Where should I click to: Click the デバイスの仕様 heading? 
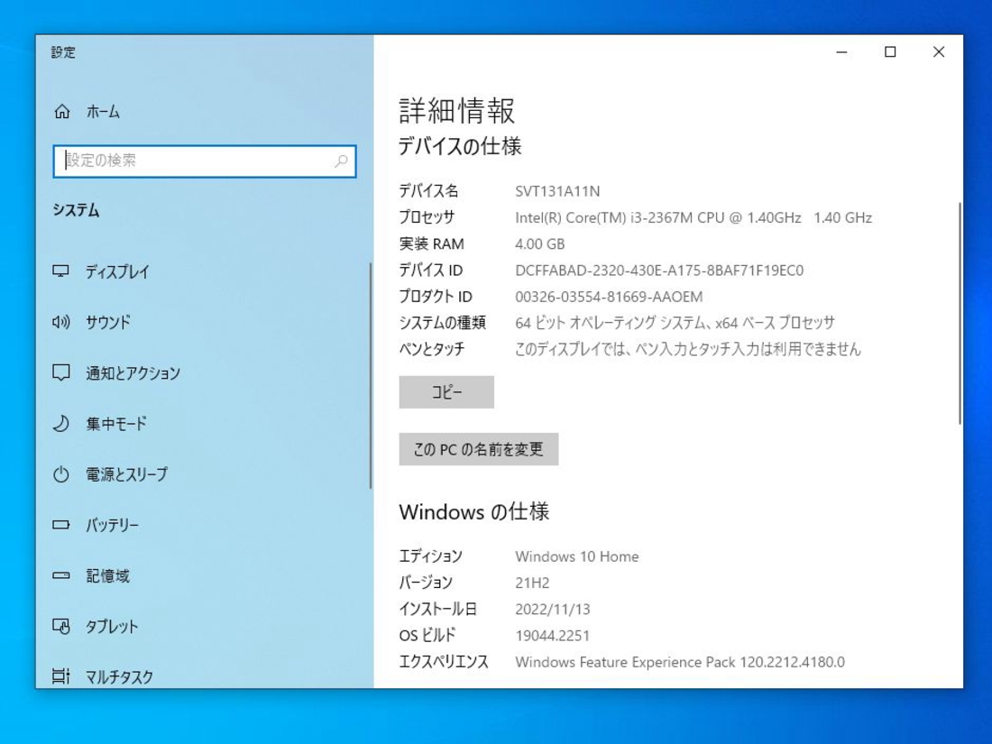pyautogui.click(x=460, y=147)
